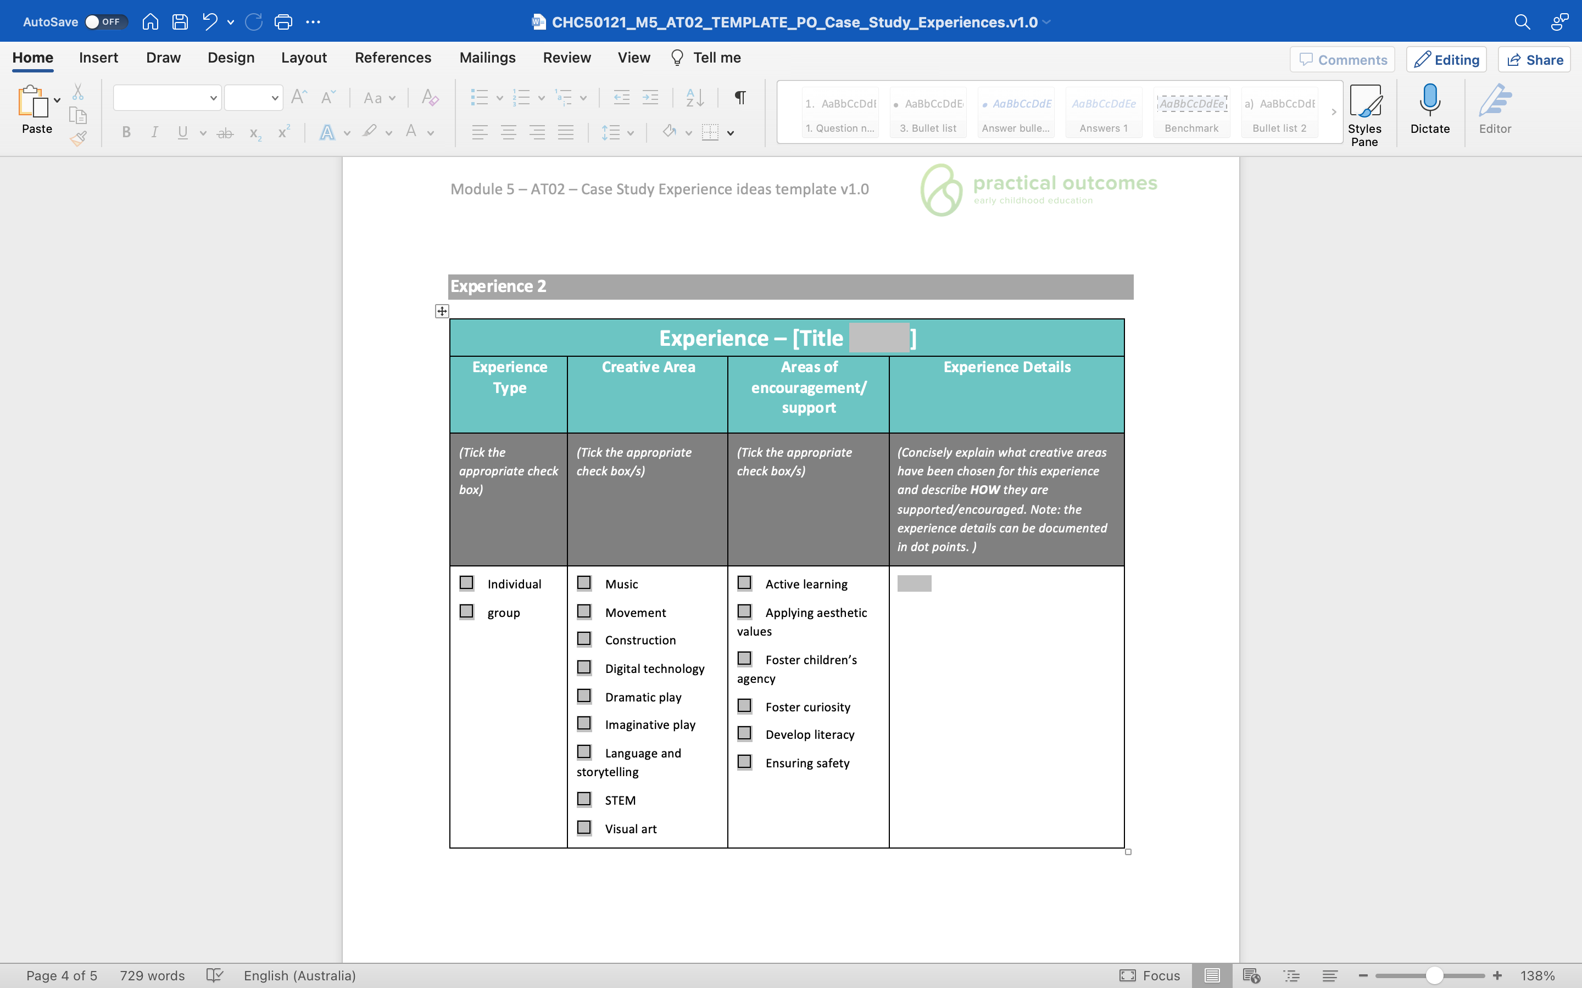Switch to the Insert tab
This screenshot has height=988, width=1582.
[x=99, y=58]
